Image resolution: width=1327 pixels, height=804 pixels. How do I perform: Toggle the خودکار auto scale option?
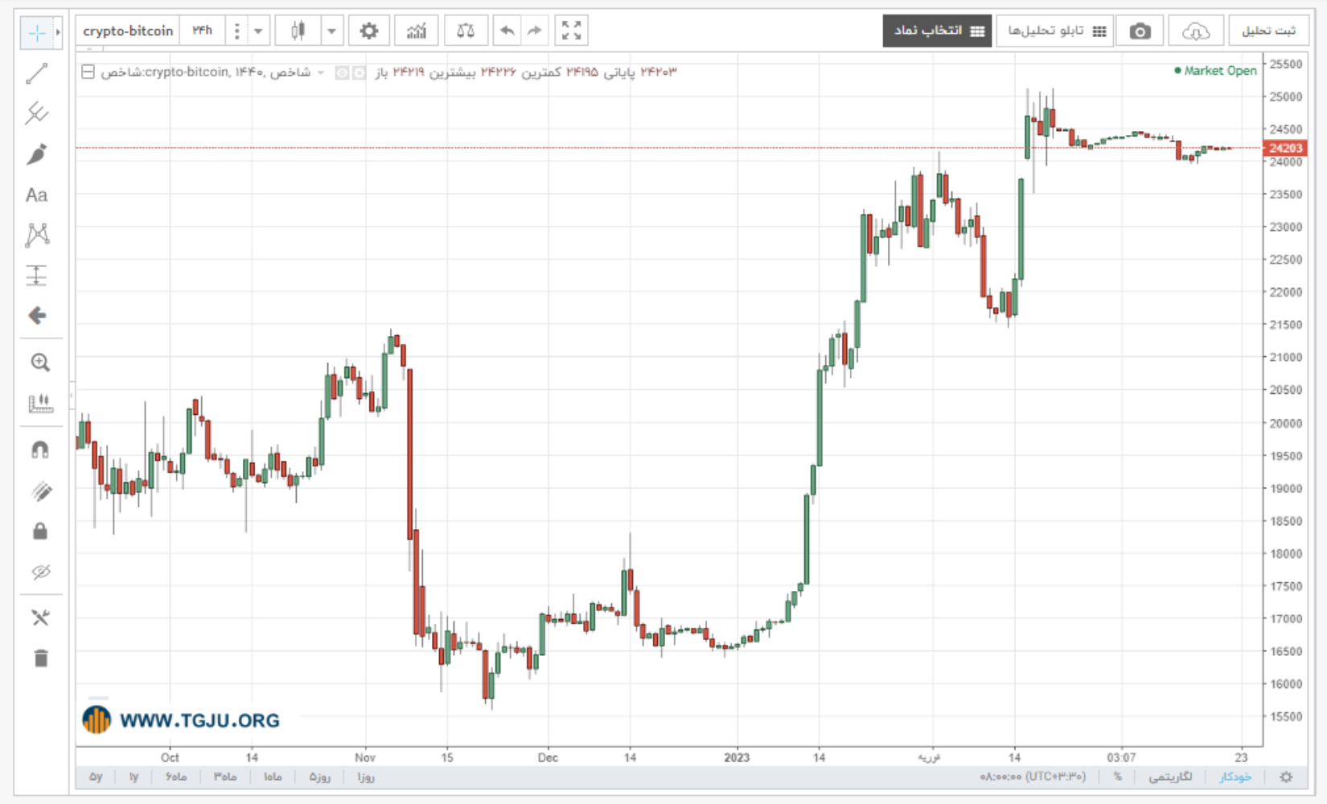click(x=1235, y=777)
